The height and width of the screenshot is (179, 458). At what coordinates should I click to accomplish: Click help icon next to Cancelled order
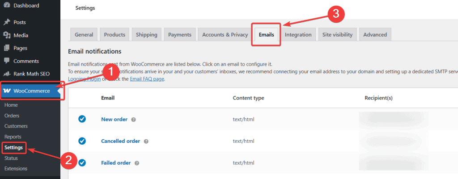pos(146,141)
